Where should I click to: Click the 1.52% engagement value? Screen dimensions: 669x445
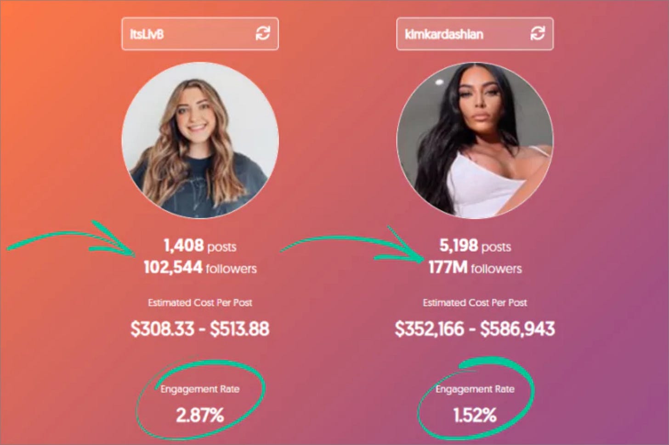[x=474, y=414]
